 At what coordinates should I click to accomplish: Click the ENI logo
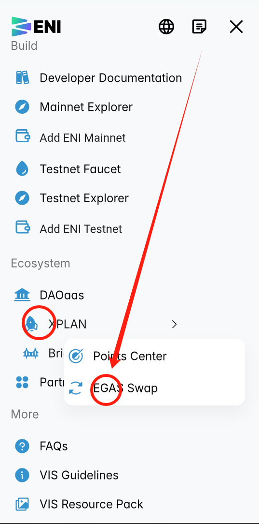(x=36, y=27)
